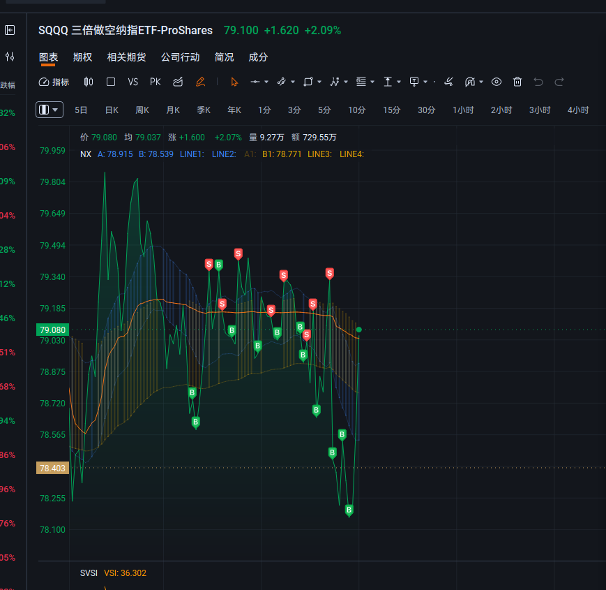Select the 季K timeframe
Viewport: 606px width, 590px height.
click(204, 110)
